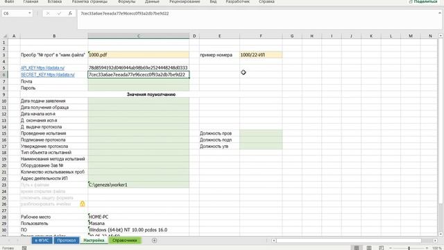Switch to the Справочники sheet tab

pyautogui.click(x=125, y=240)
